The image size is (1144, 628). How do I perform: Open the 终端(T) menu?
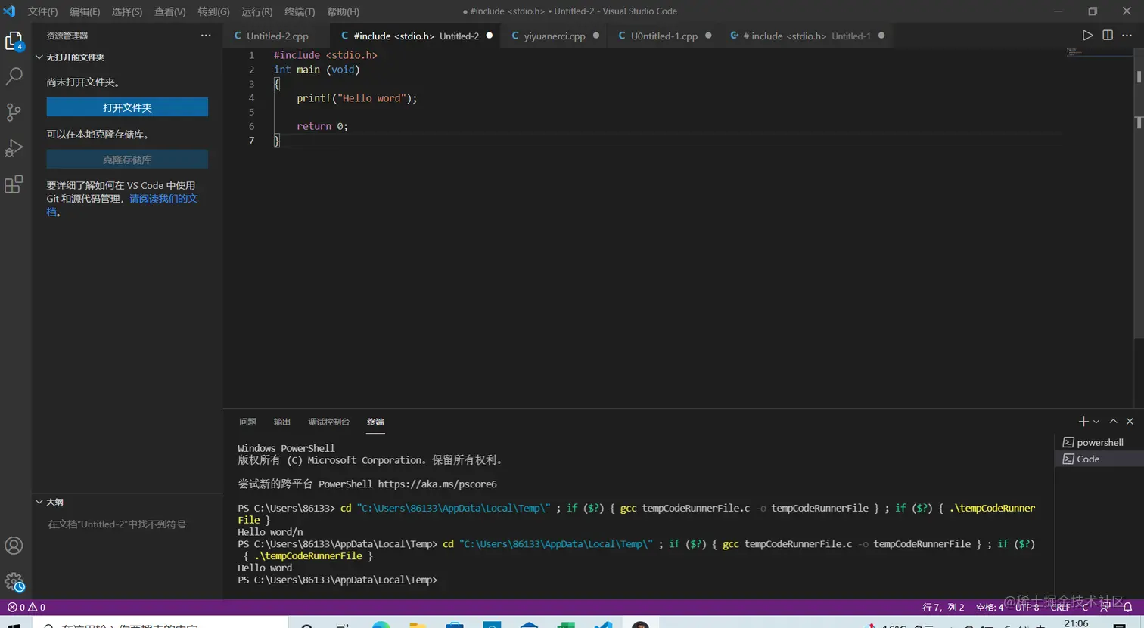[300, 11]
